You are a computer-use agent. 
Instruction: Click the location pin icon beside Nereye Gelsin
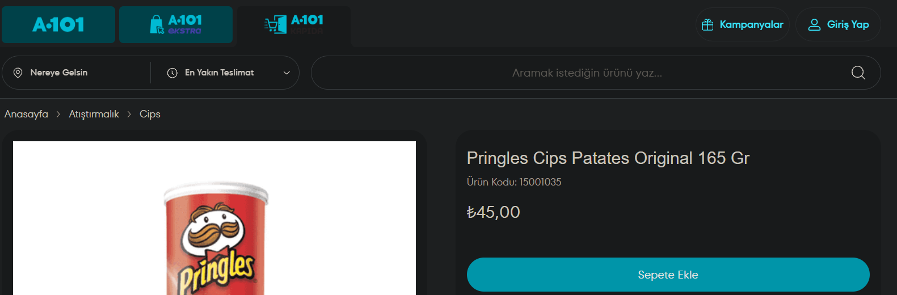pos(18,73)
